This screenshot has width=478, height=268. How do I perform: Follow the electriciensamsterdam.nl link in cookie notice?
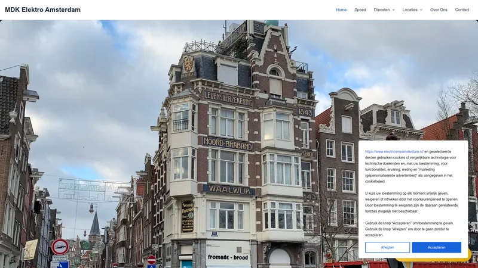pyautogui.click(x=394, y=152)
